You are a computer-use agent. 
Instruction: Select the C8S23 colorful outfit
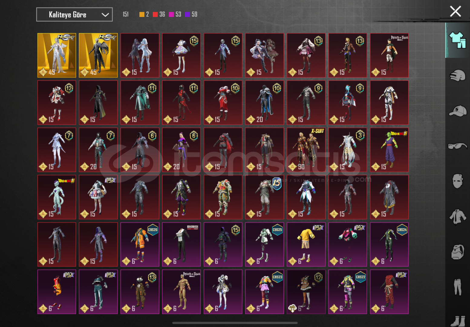tap(265, 292)
